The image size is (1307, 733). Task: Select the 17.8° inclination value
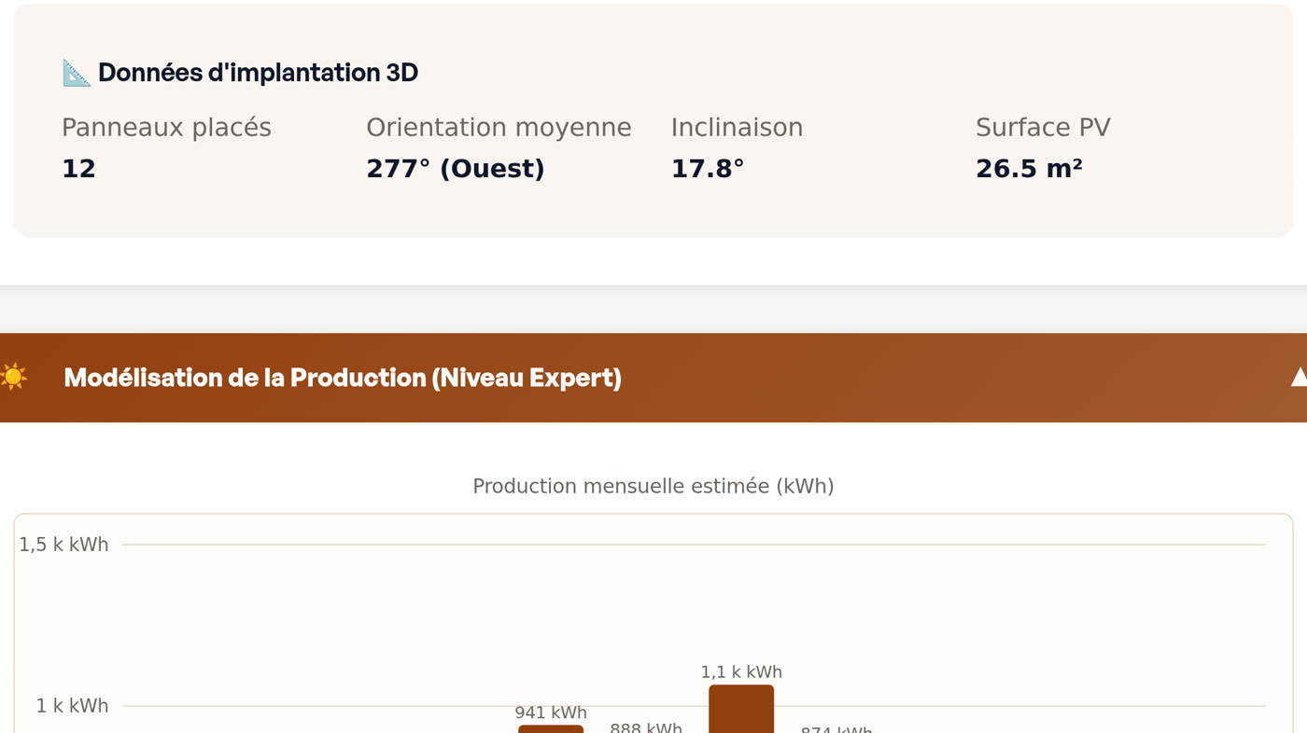pos(708,169)
